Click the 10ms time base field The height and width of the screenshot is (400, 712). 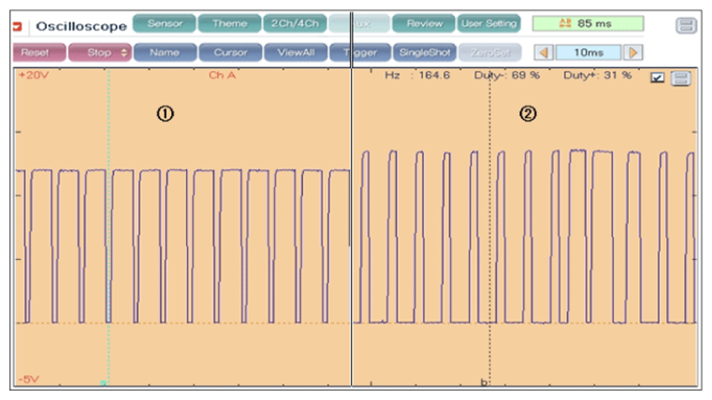588,52
